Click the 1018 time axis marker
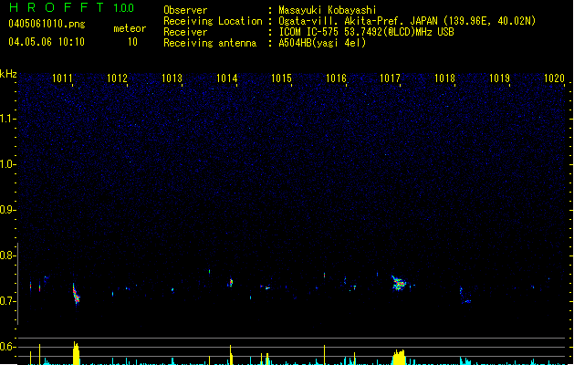The width and height of the screenshot is (574, 365). point(444,78)
